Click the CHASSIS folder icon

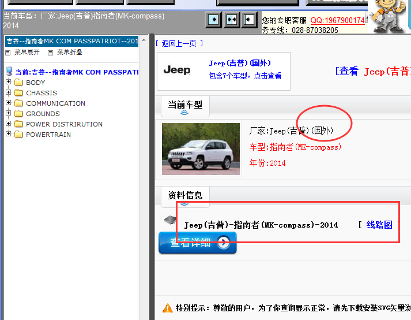pyautogui.click(x=18, y=93)
